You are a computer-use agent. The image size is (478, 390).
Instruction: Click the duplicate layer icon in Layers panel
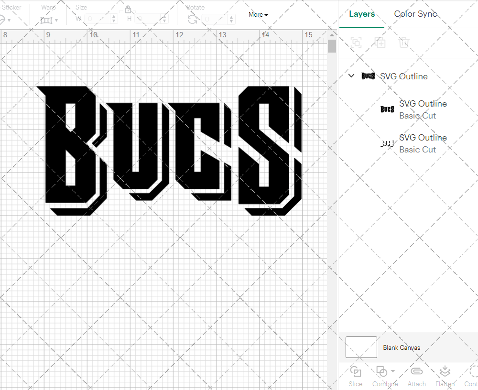point(380,43)
